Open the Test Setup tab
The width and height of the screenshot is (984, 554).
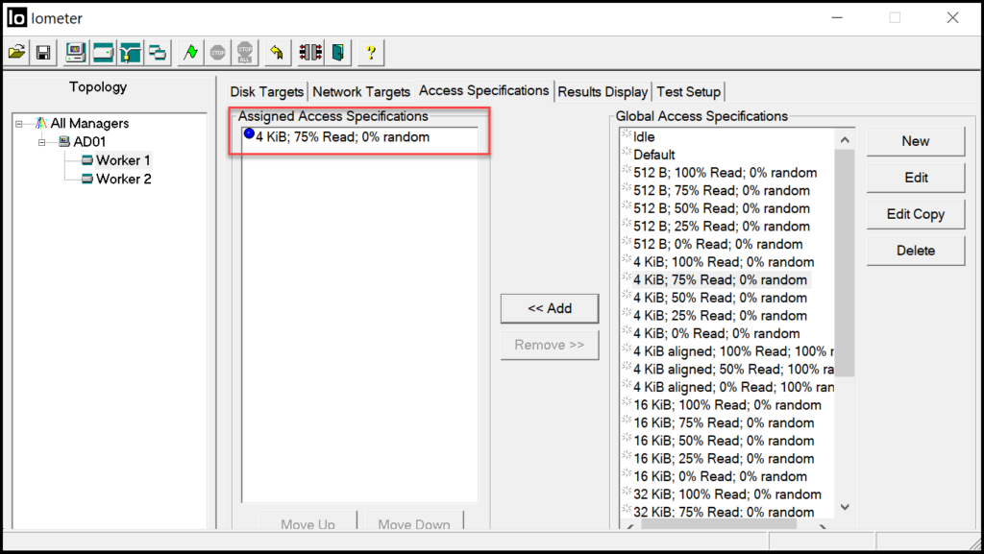[688, 91]
